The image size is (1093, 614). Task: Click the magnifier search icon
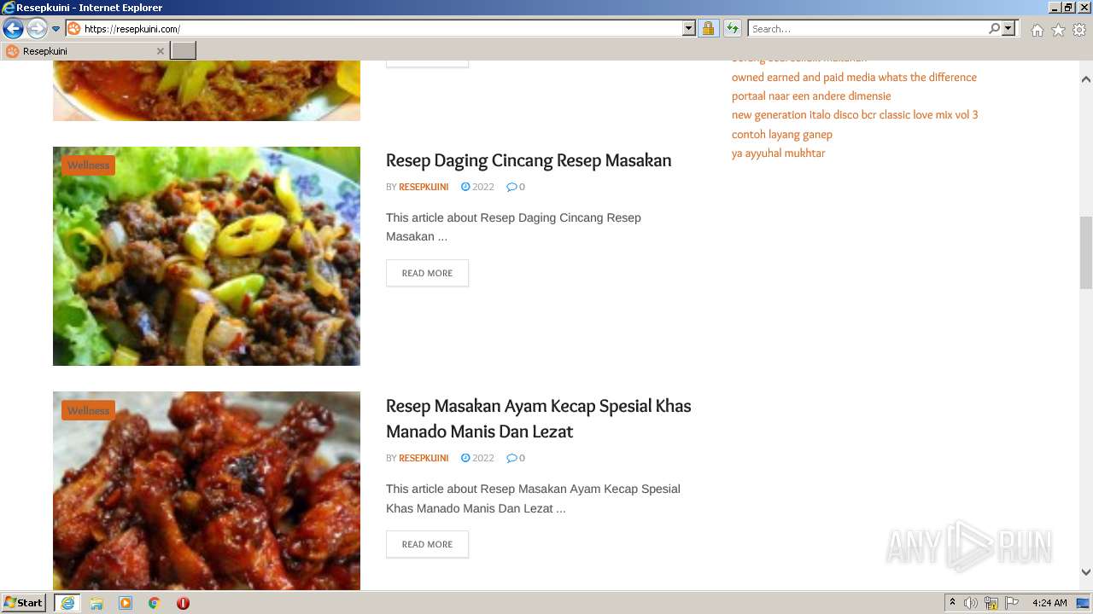click(x=994, y=28)
